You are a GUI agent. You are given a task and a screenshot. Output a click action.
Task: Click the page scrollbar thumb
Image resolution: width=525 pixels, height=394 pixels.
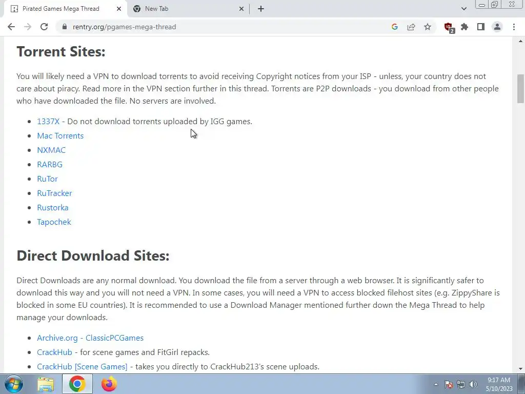520,88
